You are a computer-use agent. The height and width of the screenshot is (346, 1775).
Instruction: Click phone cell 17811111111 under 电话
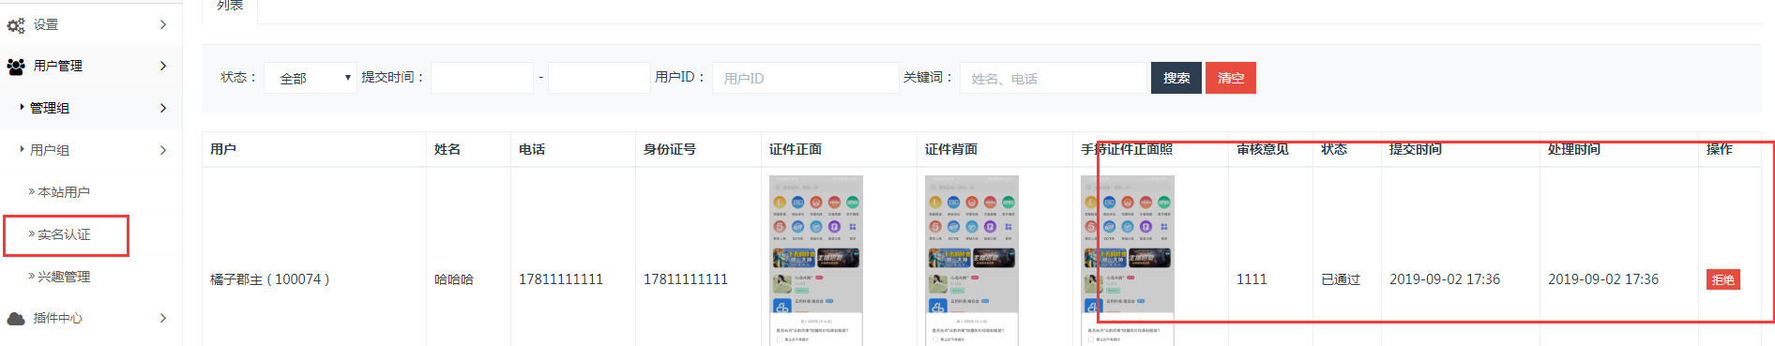point(560,279)
